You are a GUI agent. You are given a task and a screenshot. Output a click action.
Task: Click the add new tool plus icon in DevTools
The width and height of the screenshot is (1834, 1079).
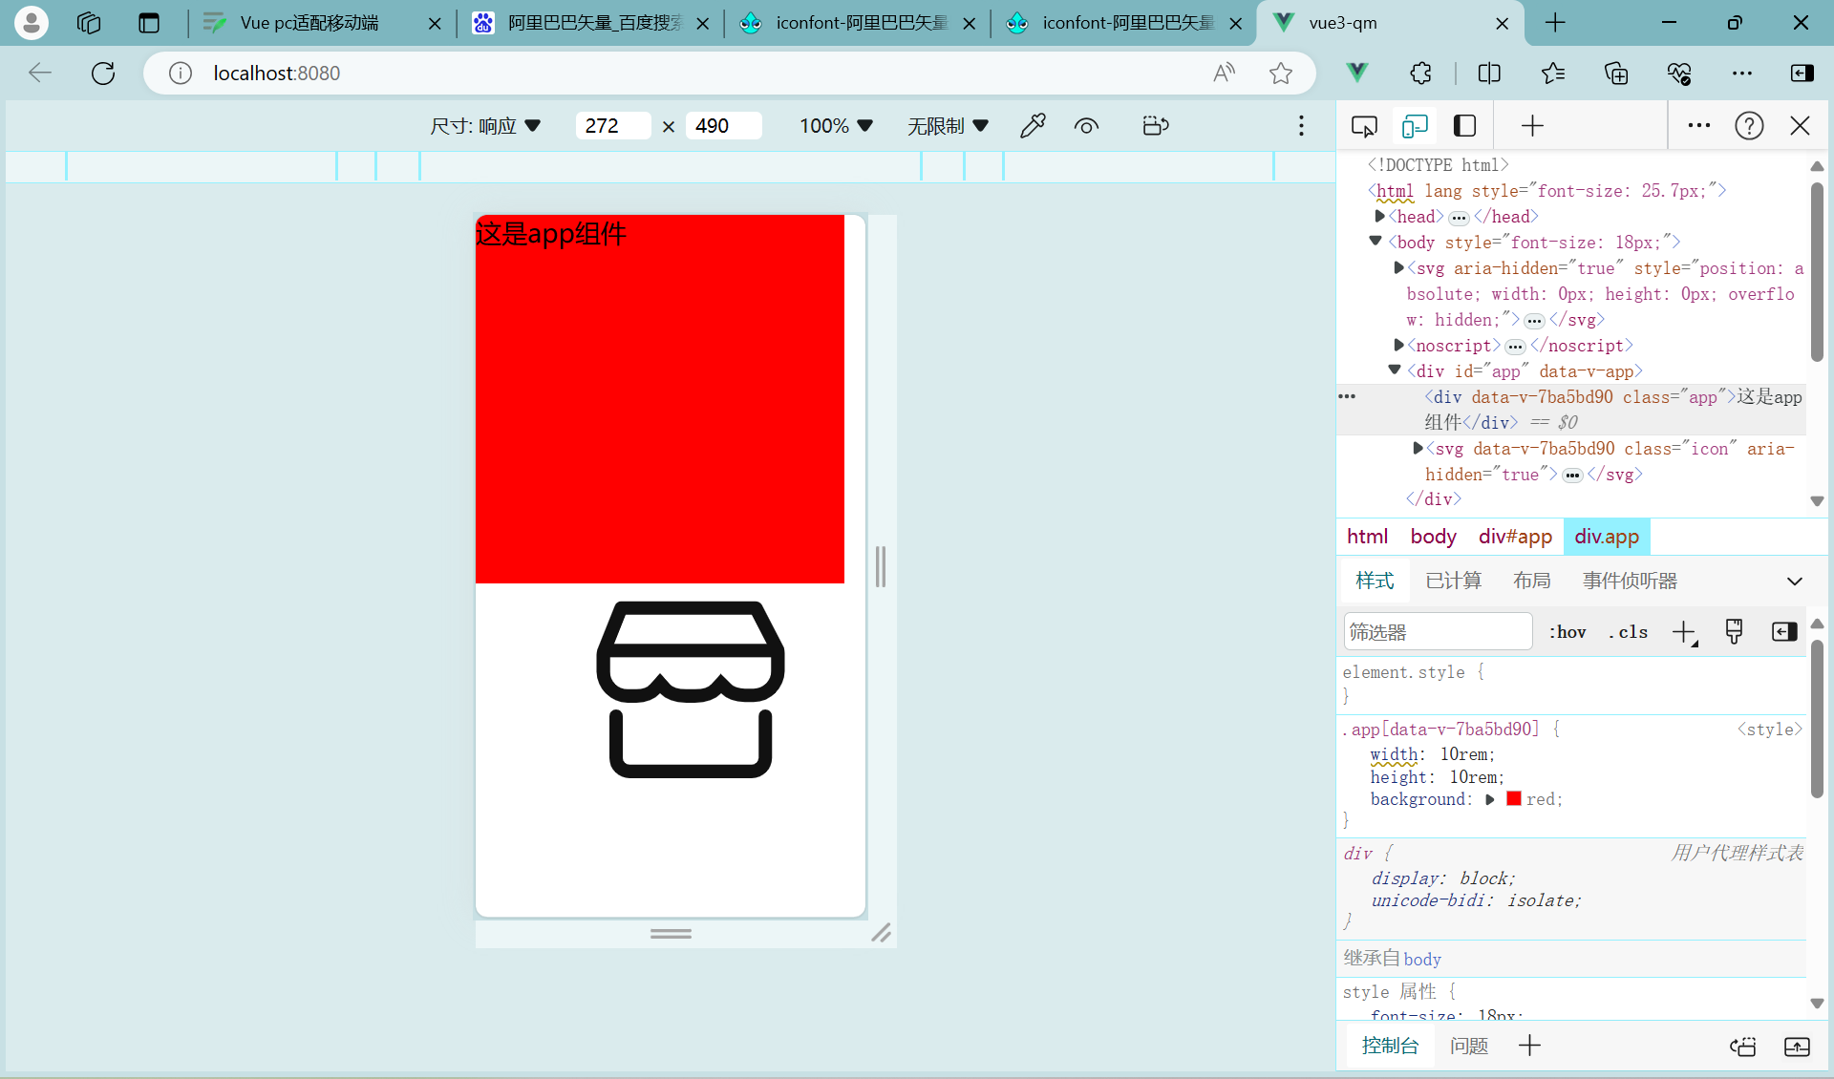pos(1531,125)
